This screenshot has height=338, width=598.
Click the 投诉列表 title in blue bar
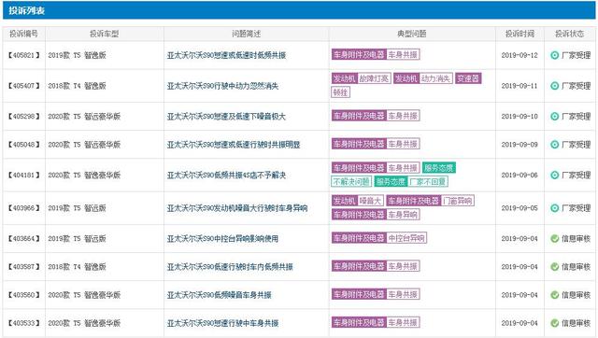[x=27, y=10]
